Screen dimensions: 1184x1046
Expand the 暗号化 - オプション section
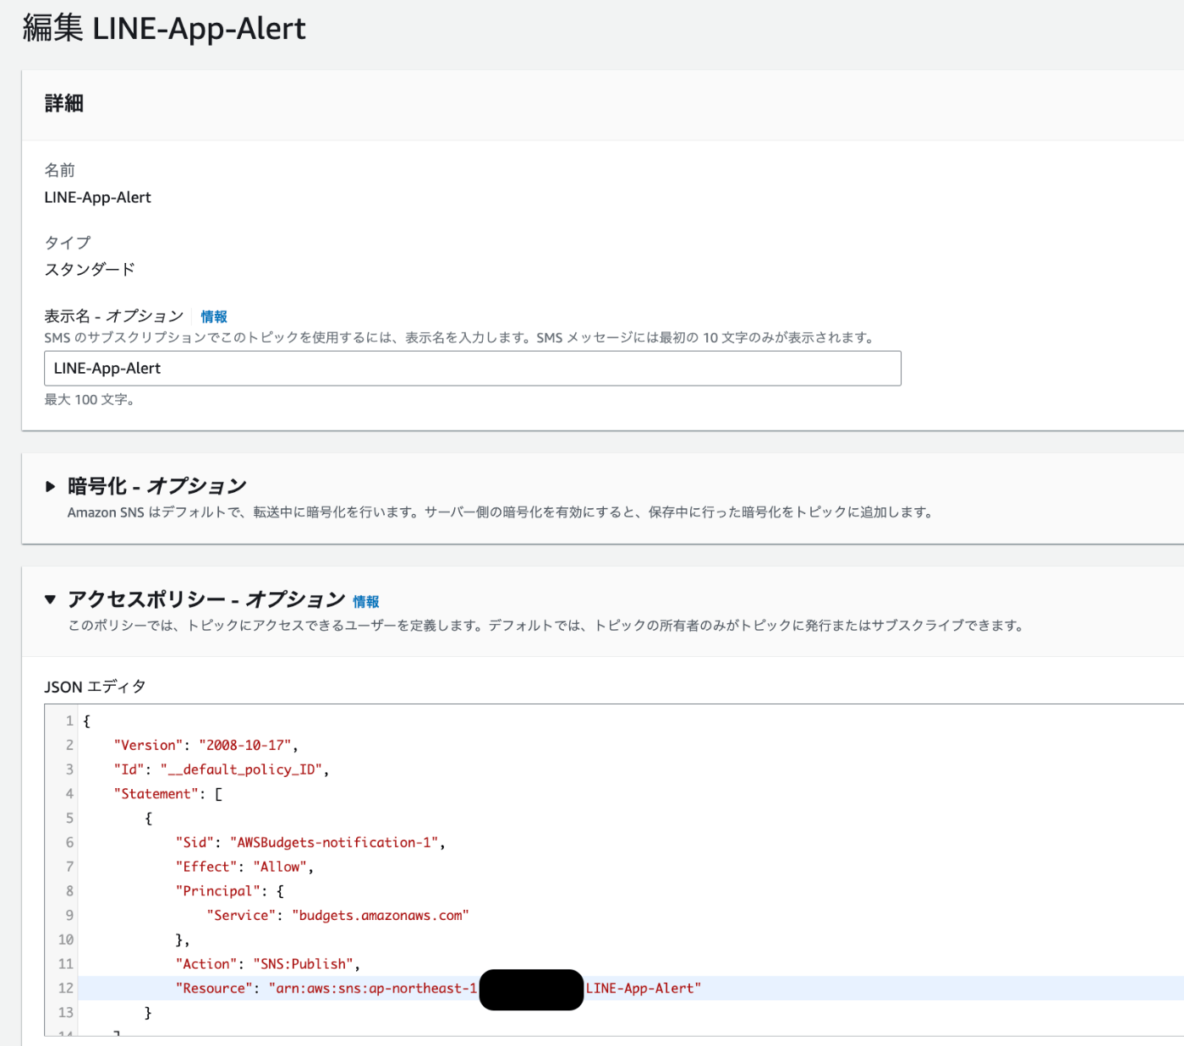pos(50,486)
